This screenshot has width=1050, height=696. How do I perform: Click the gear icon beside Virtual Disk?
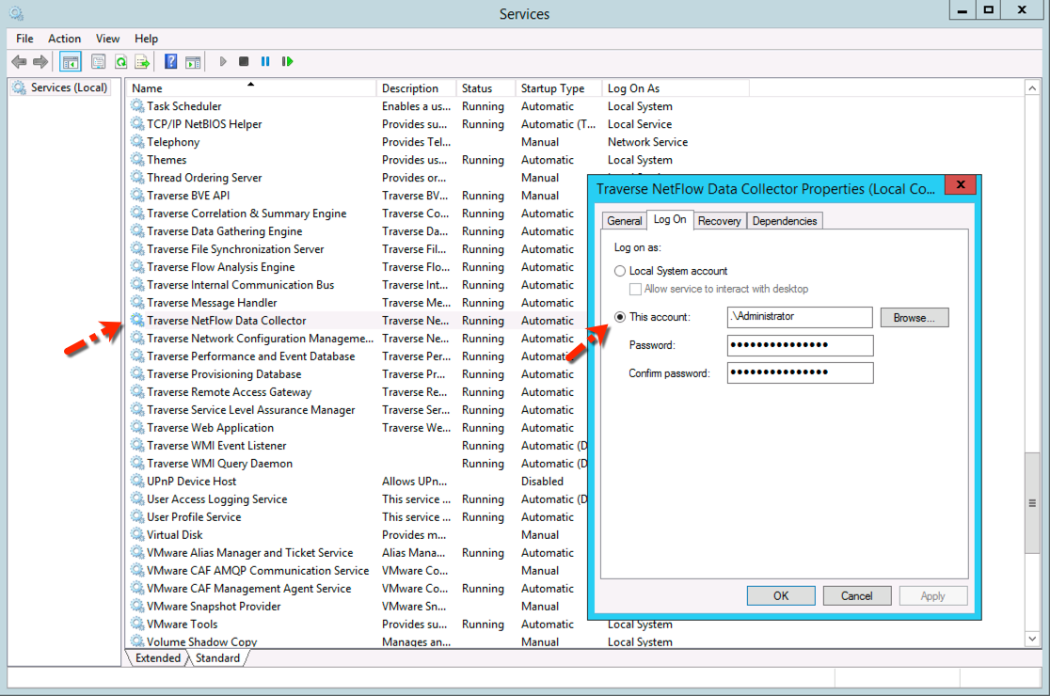pos(137,534)
